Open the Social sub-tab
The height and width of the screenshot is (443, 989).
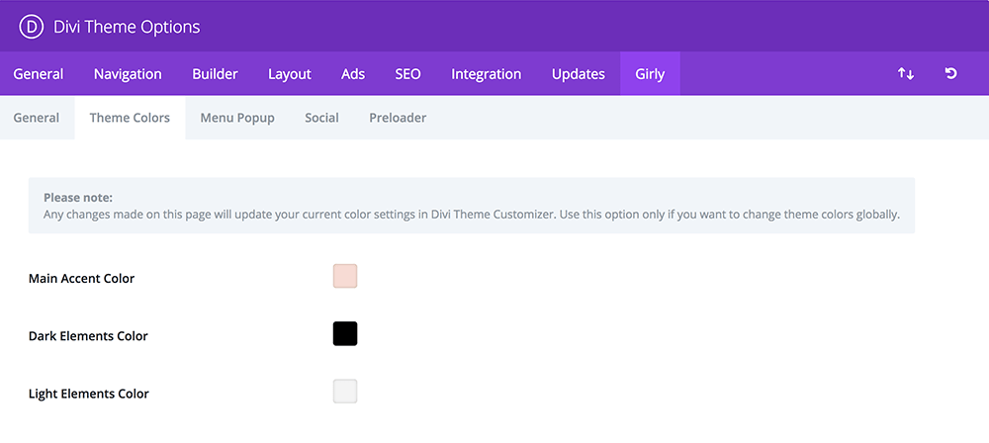pyautogui.click(x=321, y=118)
